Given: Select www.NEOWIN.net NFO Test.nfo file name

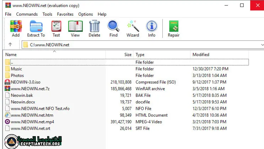Looking at the screenshot, I should click(x=40, y=108).
